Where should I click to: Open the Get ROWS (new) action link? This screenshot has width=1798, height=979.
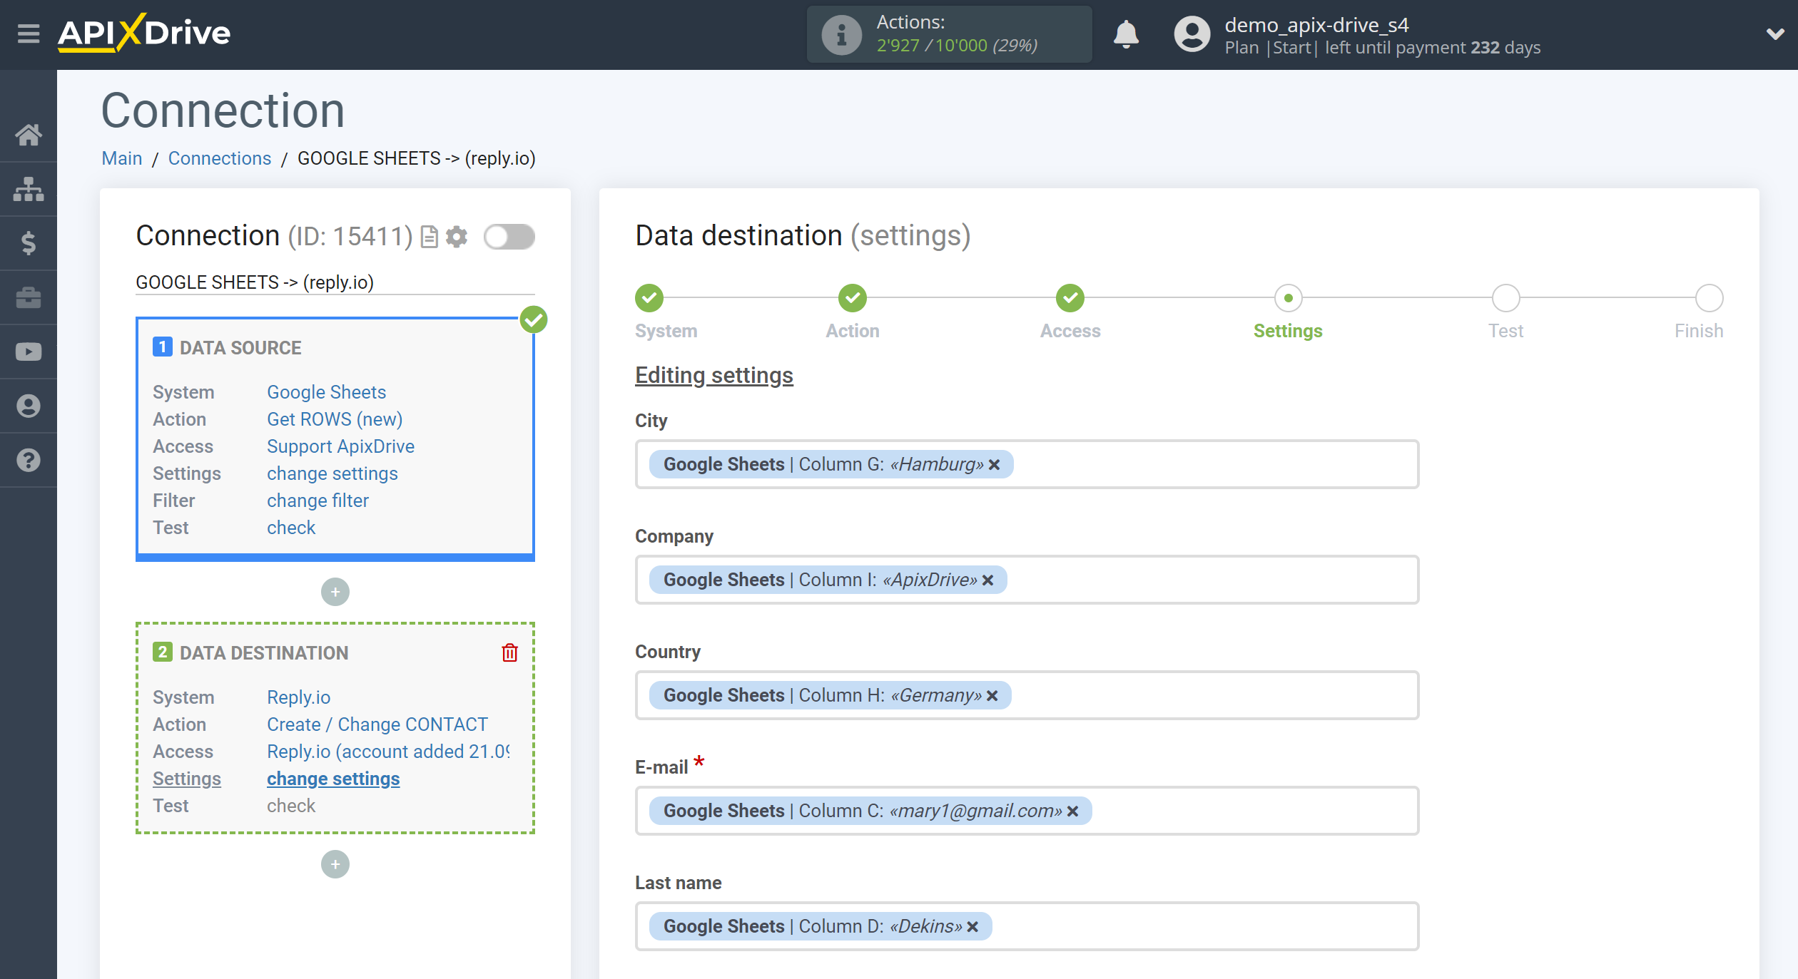pos(335,419)
